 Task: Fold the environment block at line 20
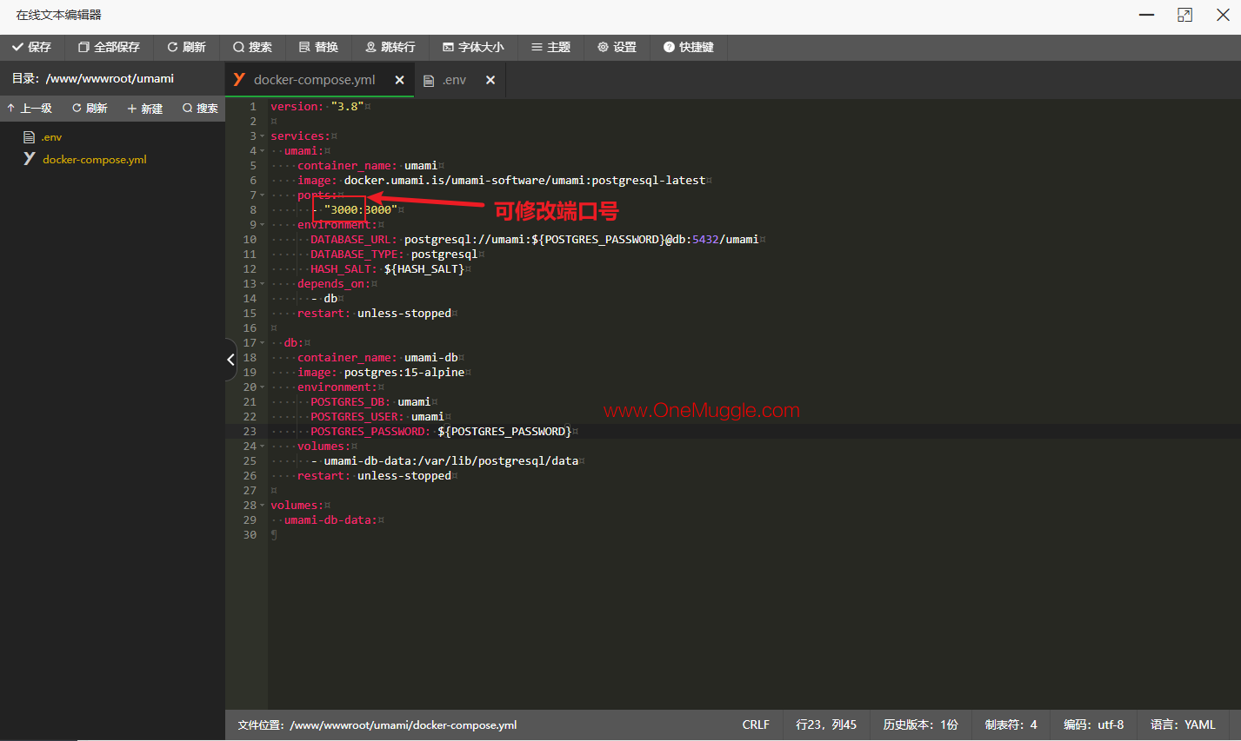tap(263, 387)
